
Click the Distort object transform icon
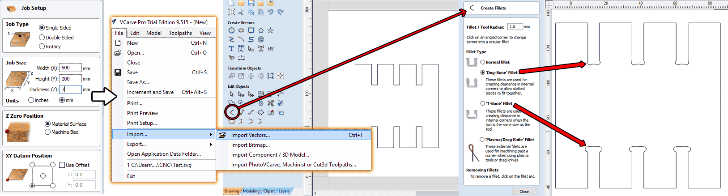coord(270,76)
